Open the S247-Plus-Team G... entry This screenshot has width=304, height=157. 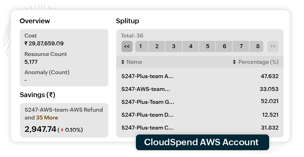click(x=148, y=102)
